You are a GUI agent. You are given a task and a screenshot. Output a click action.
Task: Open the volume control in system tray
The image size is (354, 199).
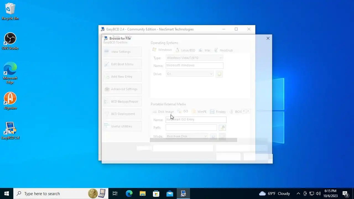click(318, 193)
